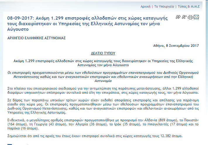Open Τύπος & Μ.Μ.Ε navigation link
The image size is (208, 145).
coord(189,6)
